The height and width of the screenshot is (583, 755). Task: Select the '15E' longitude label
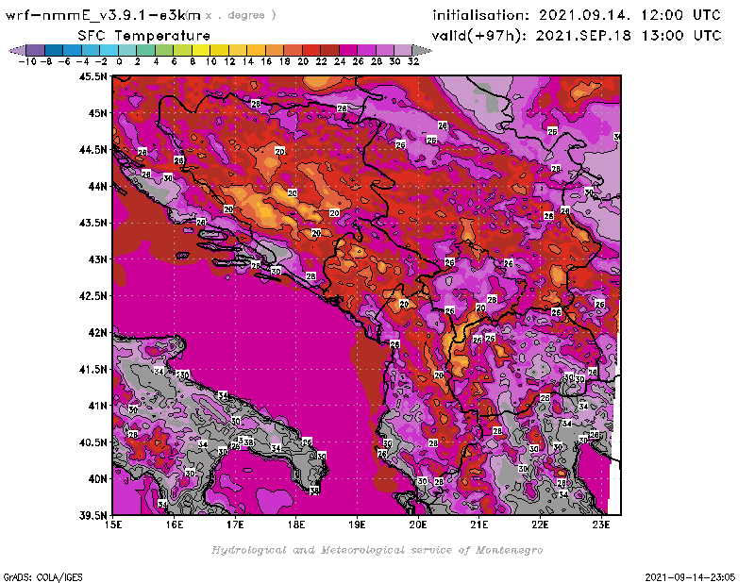[x=113, y=525]
